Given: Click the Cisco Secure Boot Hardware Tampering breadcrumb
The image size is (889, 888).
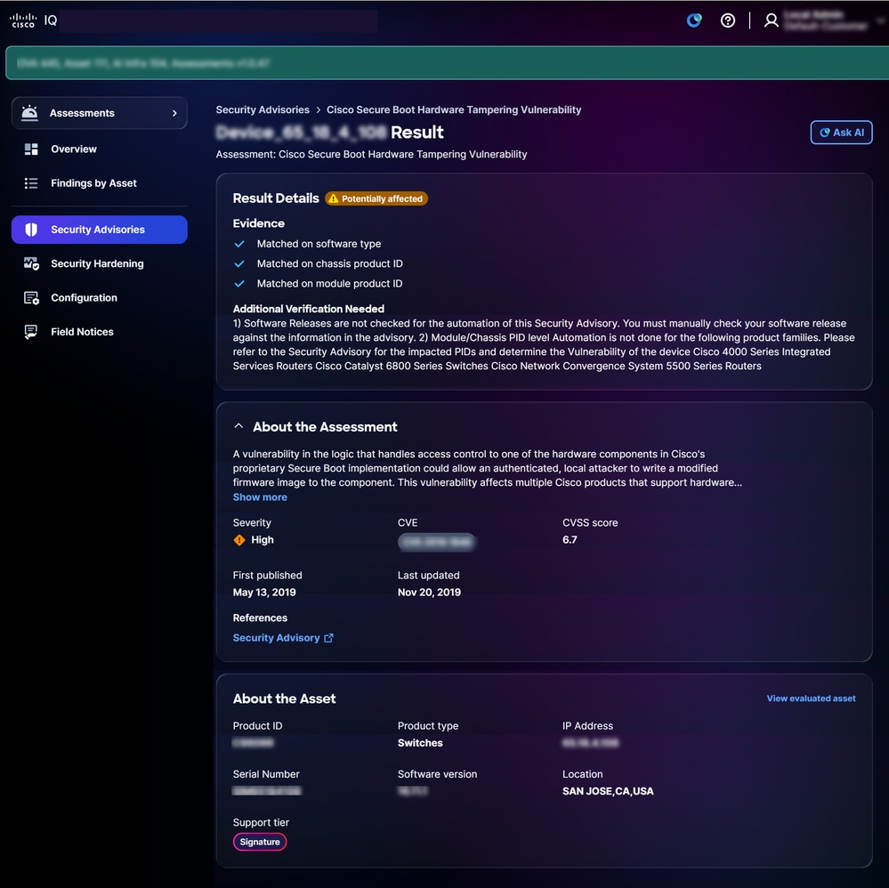Looking at the screenshot, I should pyautogui.click(x=454, y=110).
